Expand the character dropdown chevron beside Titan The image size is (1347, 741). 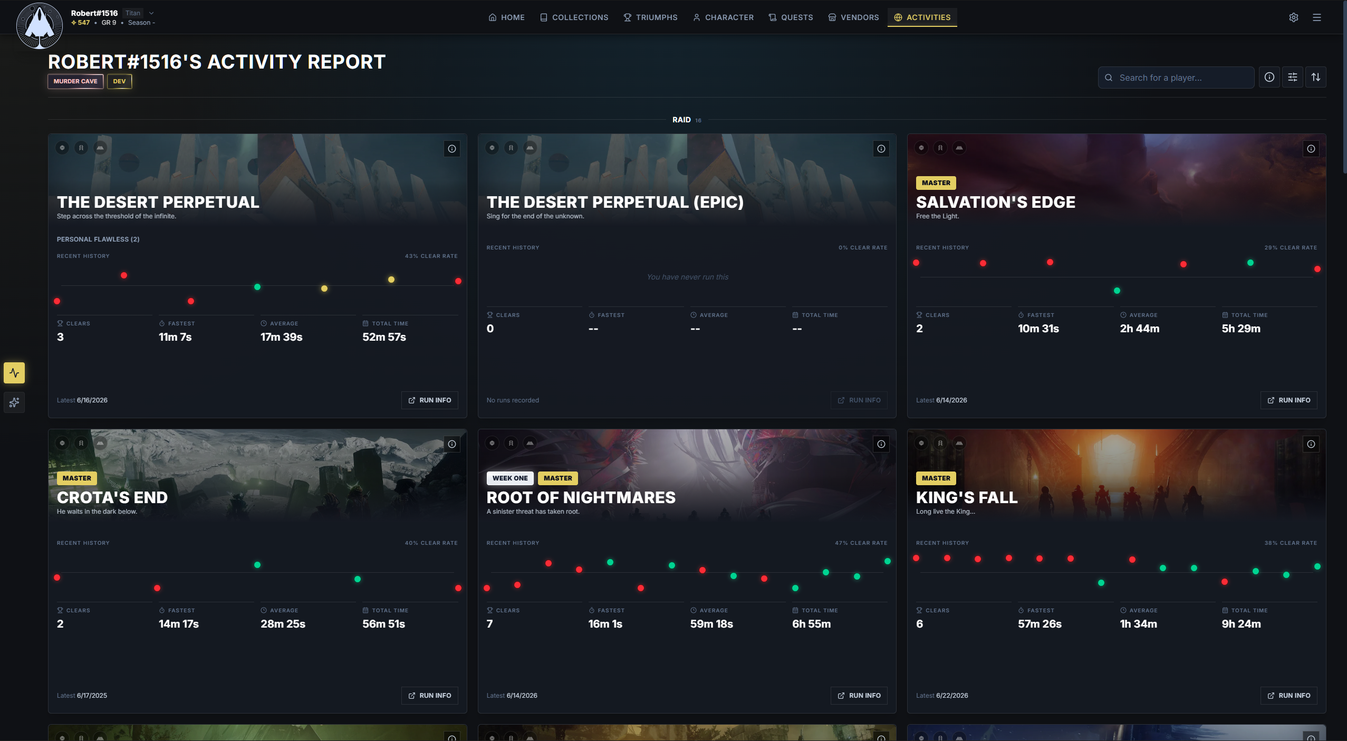(151, 13)
